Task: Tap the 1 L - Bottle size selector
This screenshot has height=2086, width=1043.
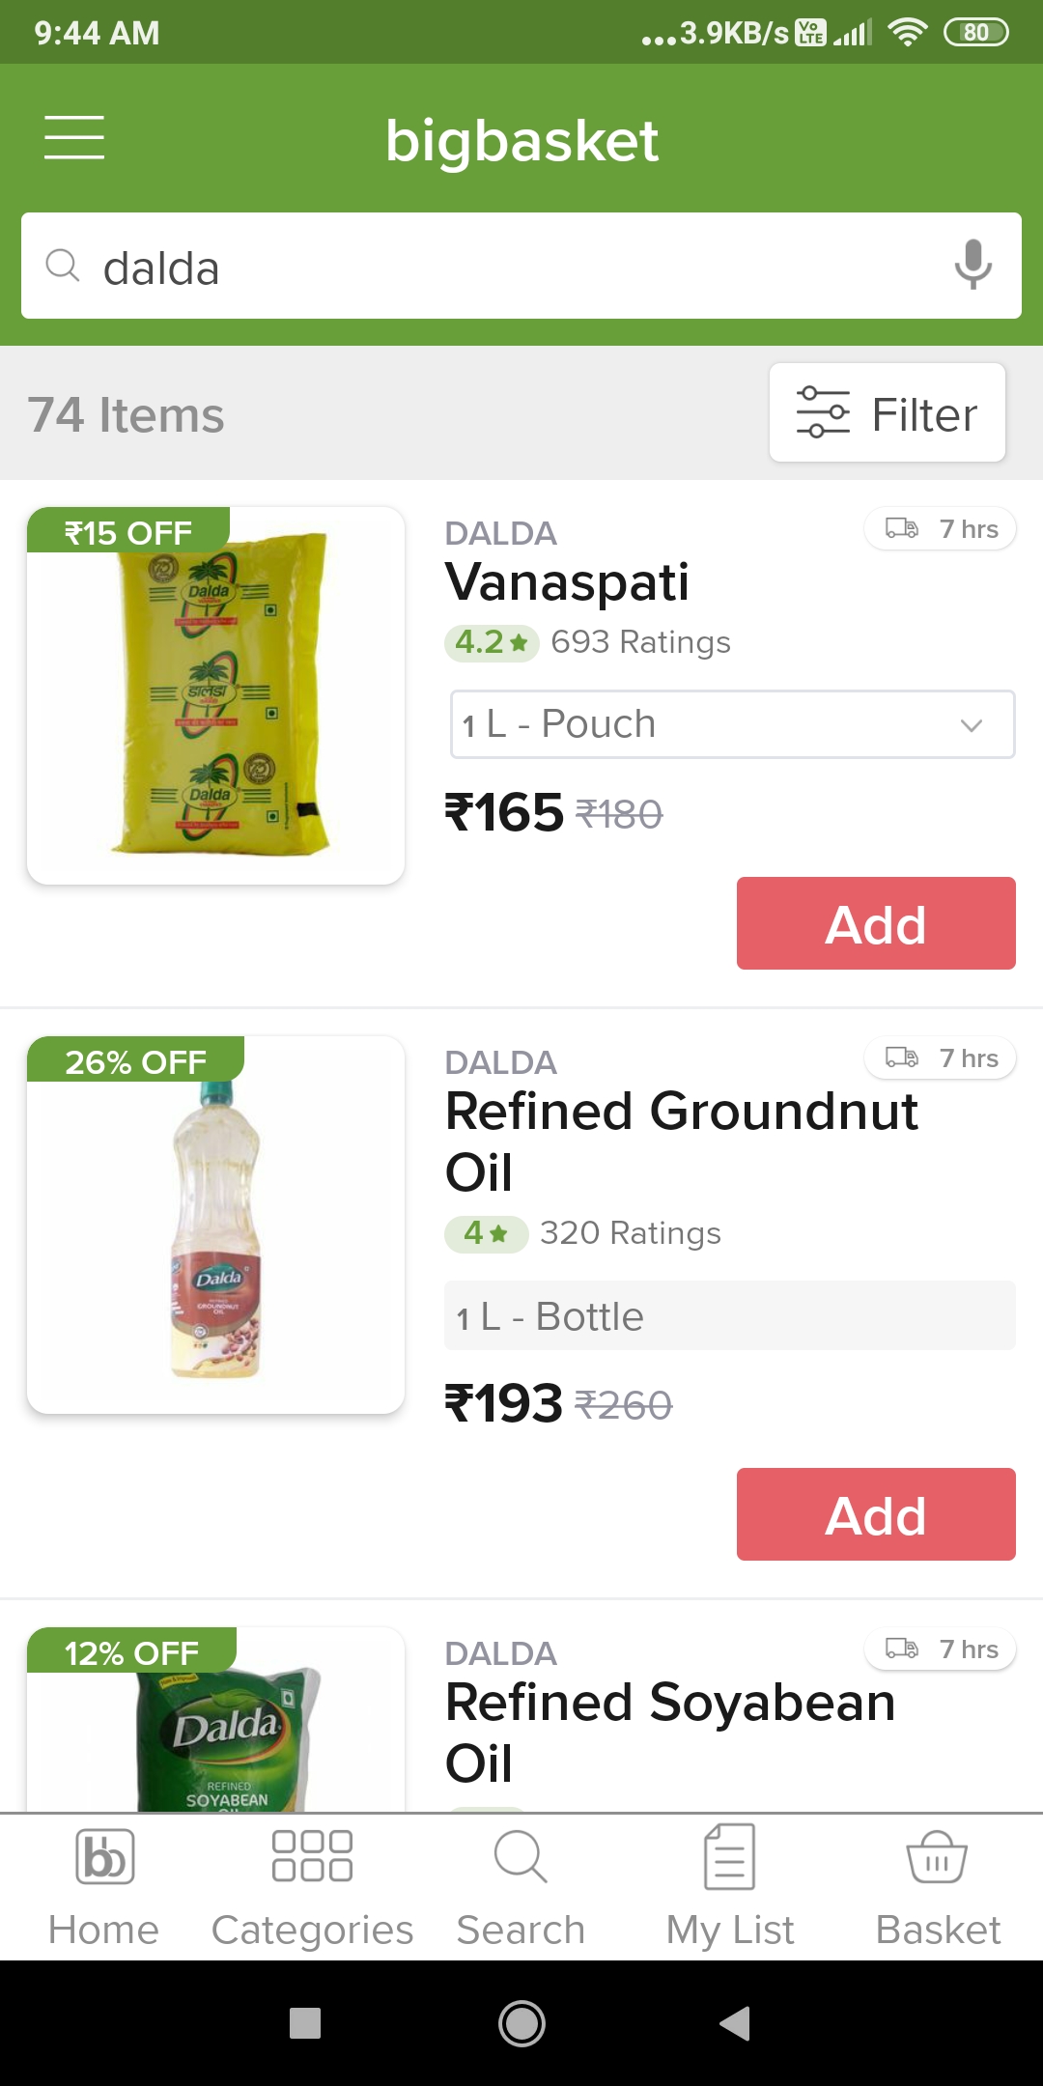Action: tap(730, 1315)
